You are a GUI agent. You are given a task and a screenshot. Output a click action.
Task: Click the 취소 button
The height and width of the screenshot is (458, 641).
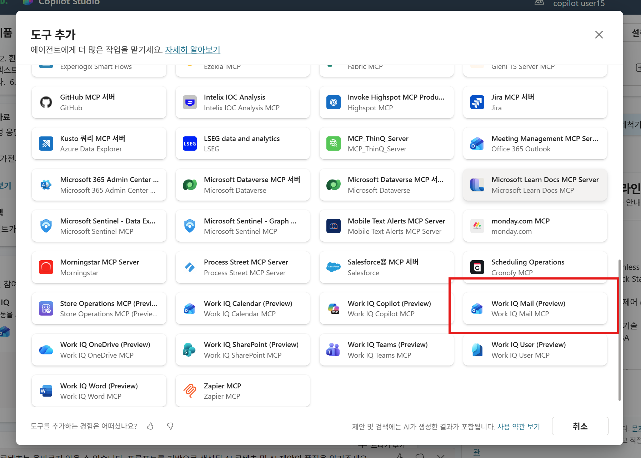point(580,426)
